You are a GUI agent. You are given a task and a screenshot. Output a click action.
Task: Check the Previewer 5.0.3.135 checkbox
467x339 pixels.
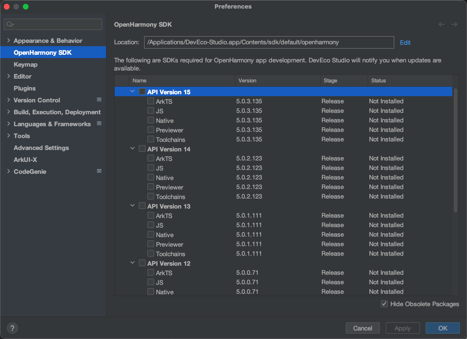click(x=151, y=130)
